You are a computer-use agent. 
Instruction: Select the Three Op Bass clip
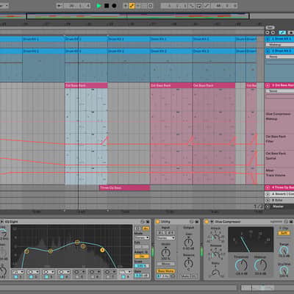pyautogui.click(x=124, y=188)
